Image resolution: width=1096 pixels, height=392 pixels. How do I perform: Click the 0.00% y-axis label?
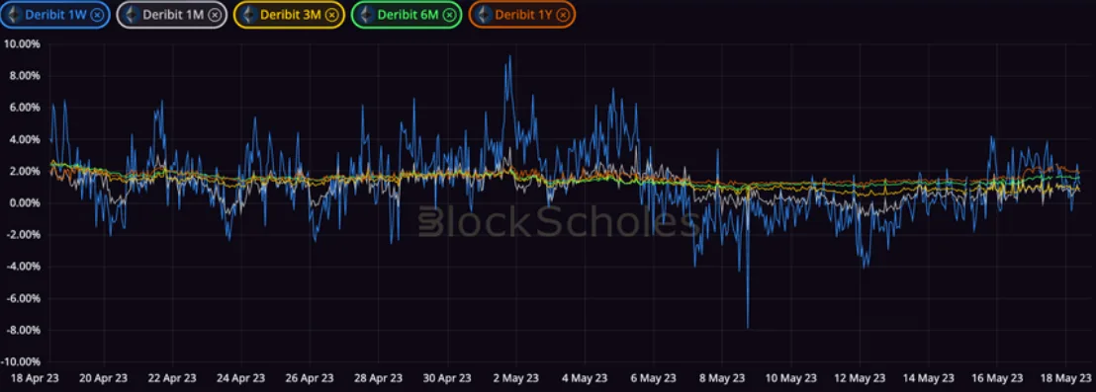point(24,203)
